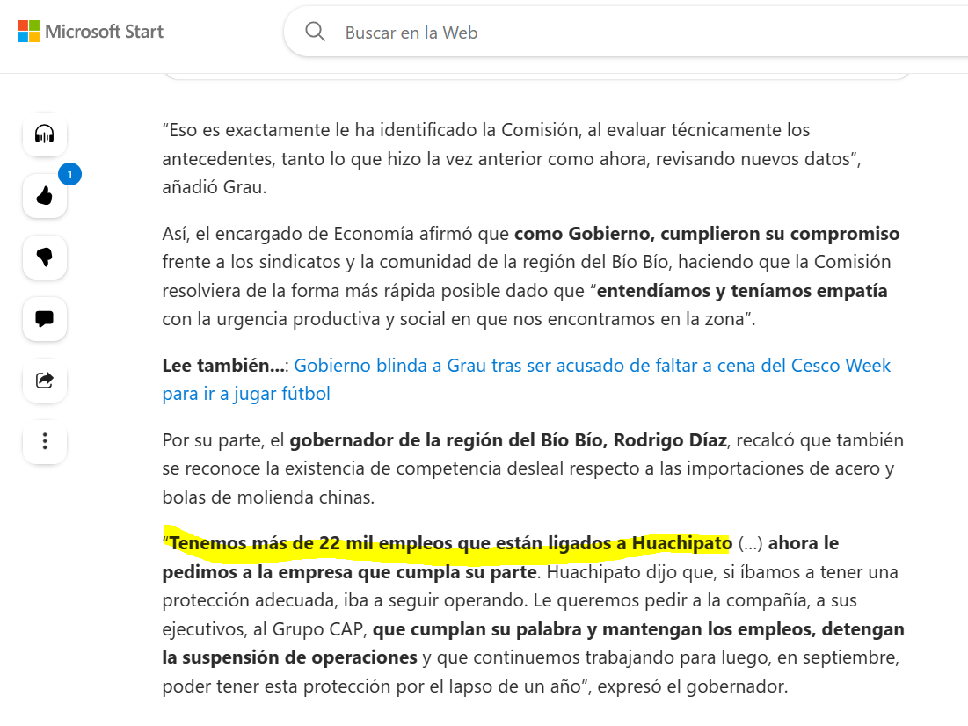Click bold text "gobernador de la región del Bío Bío"
Image resolution: width=968 pixels, height=726 pixels.
click(x=448, y=440)
